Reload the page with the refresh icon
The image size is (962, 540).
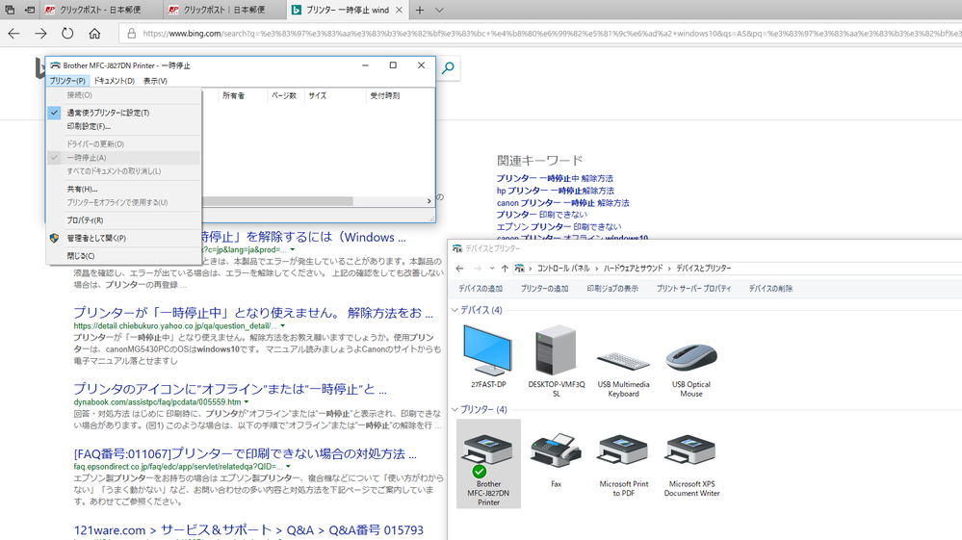67,34
